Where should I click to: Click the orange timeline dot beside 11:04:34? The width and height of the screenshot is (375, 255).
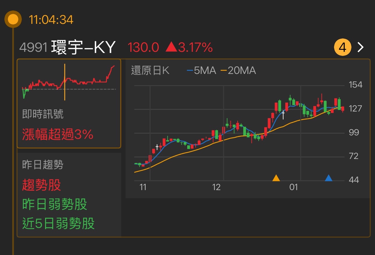[12, 19]
